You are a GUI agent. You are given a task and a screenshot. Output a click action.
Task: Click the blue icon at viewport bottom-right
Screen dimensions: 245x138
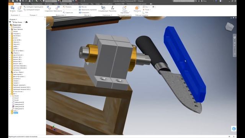click(234, 129)
